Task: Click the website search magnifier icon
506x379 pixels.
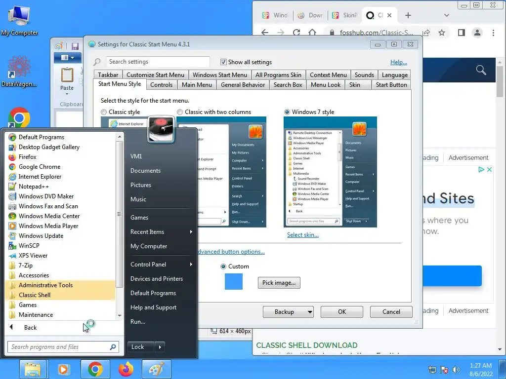Action: [x=481, y=70]
